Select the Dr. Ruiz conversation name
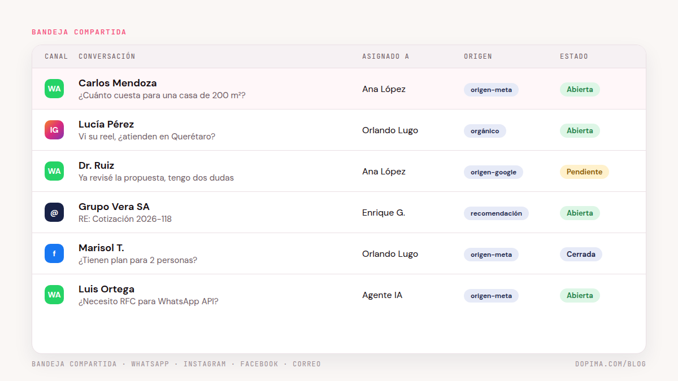 point(97,165)
